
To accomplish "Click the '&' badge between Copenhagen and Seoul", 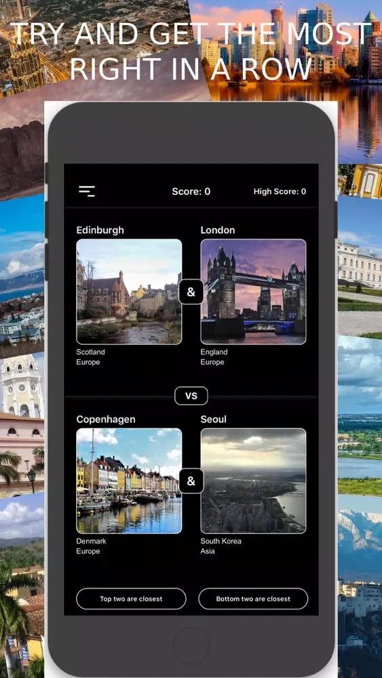I will point(191,481).
